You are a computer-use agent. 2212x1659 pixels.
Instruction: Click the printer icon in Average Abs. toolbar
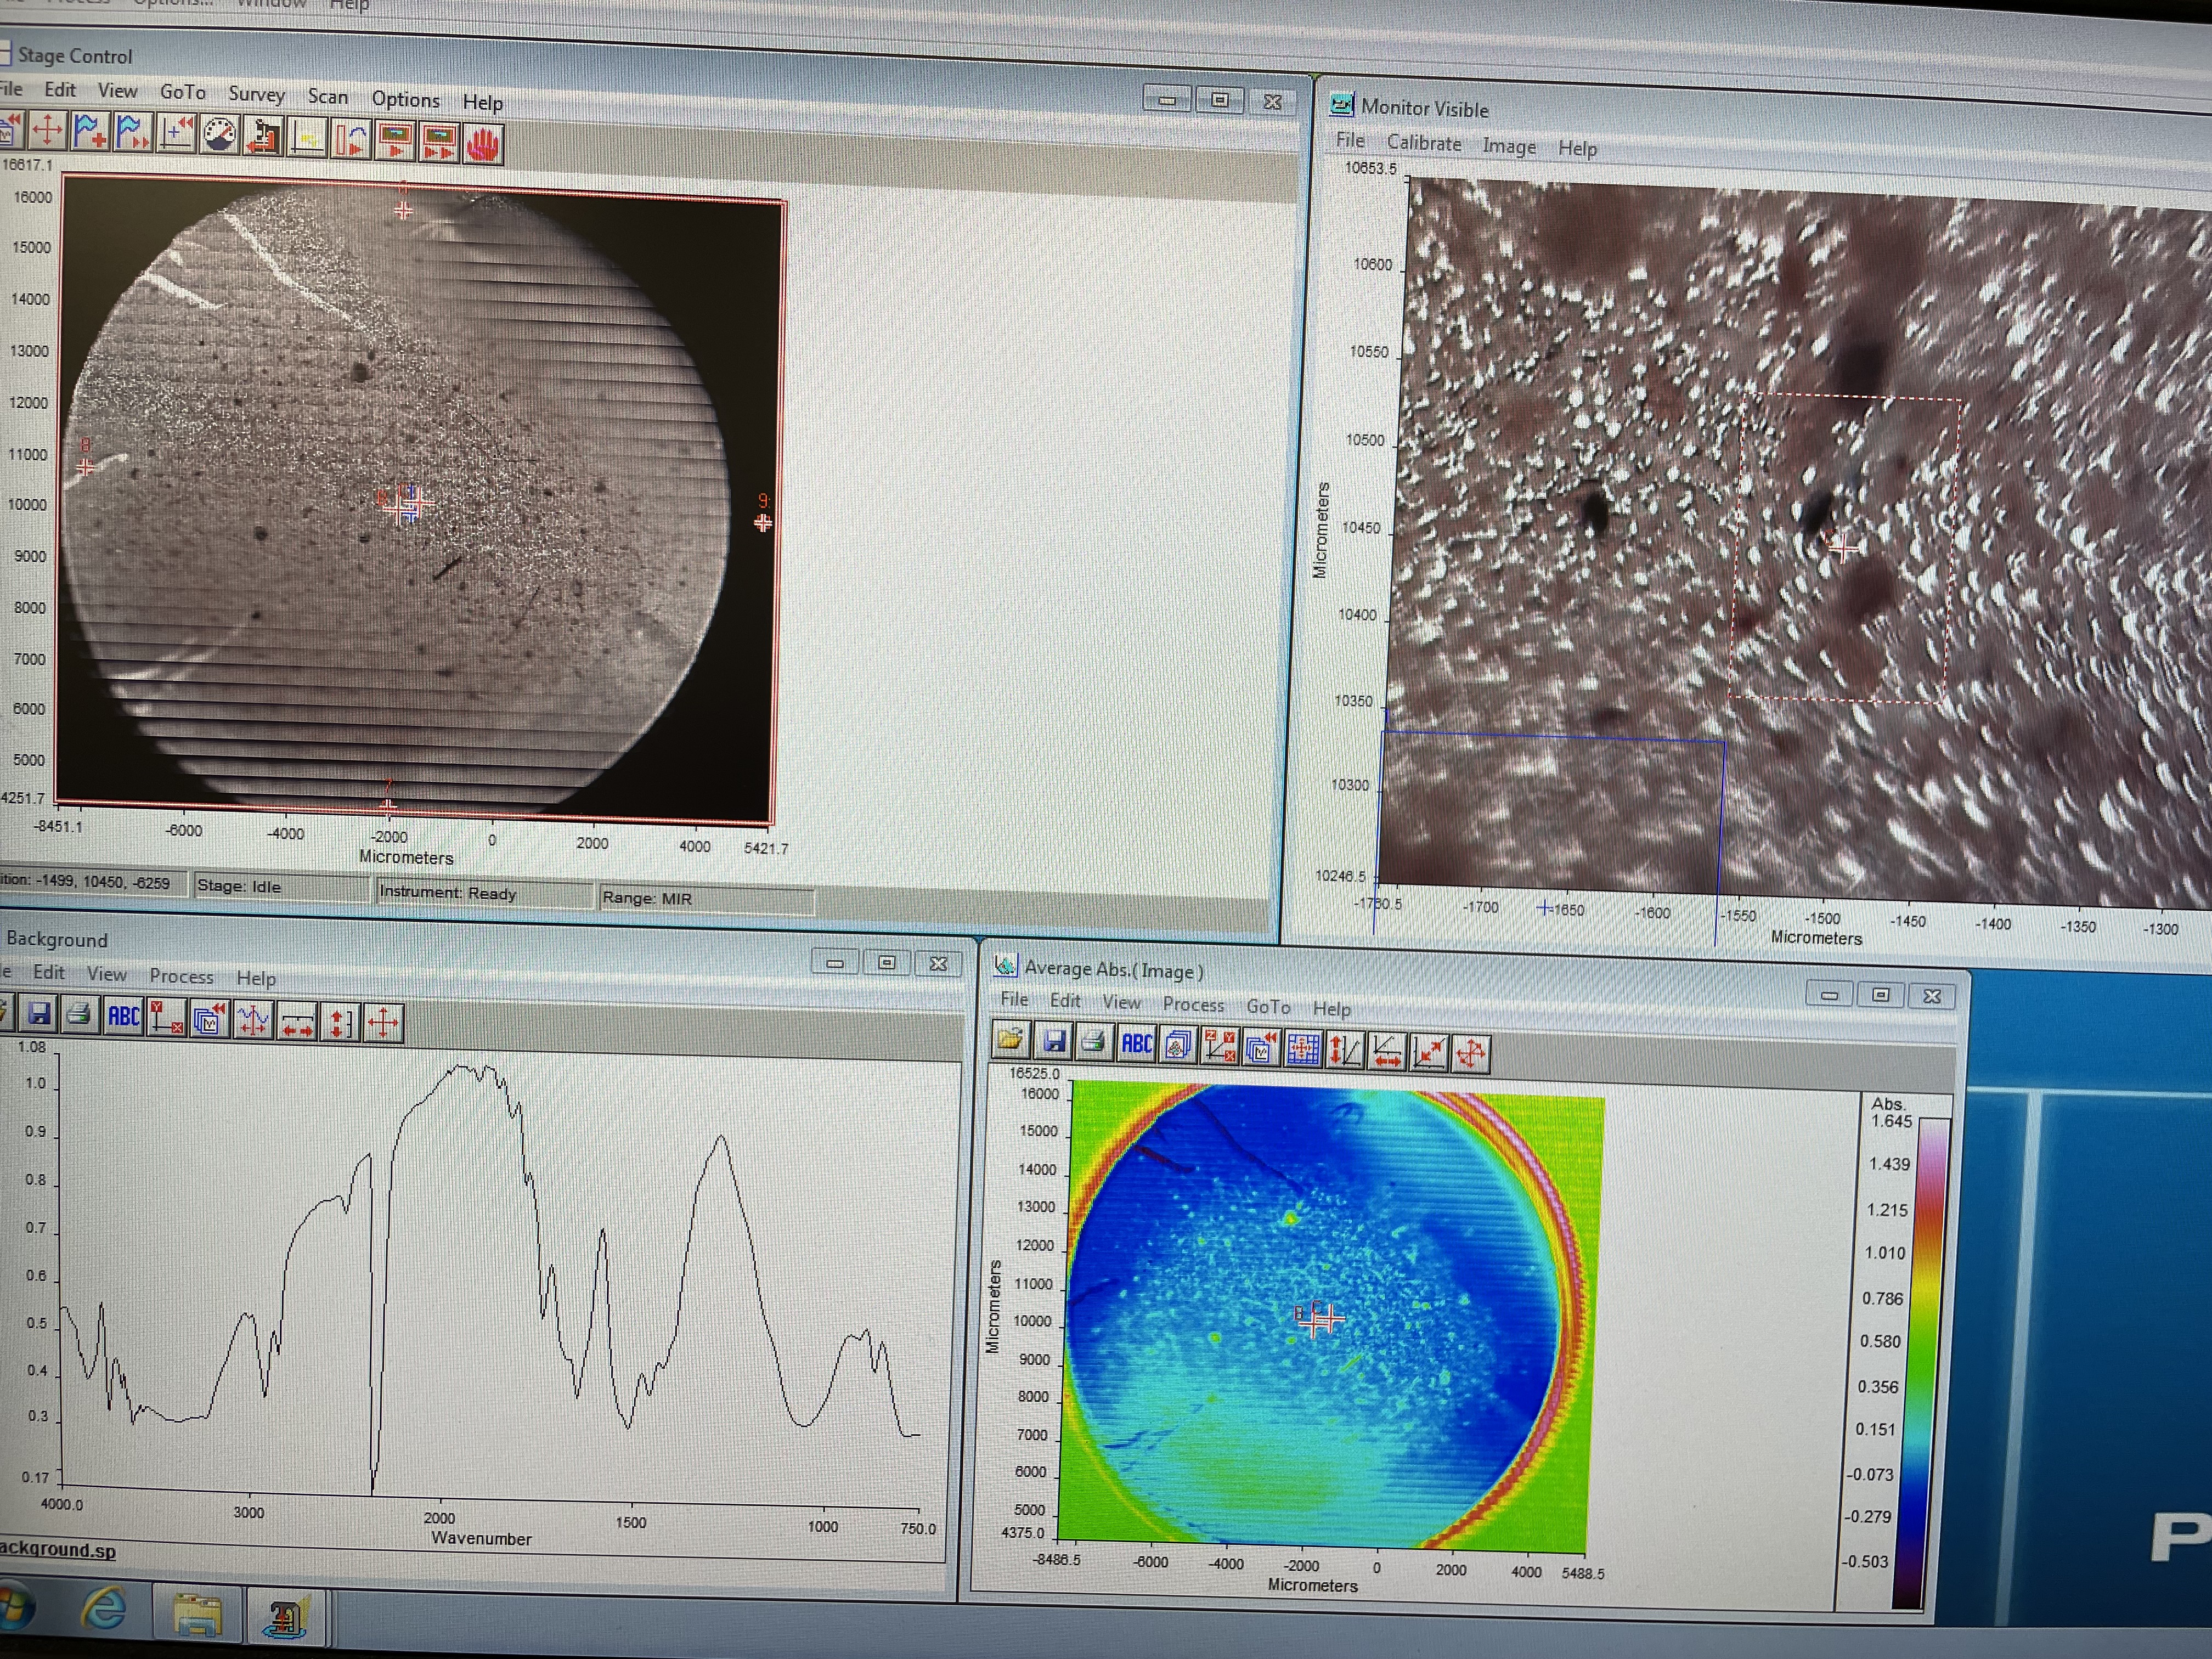point(1094,1042)
